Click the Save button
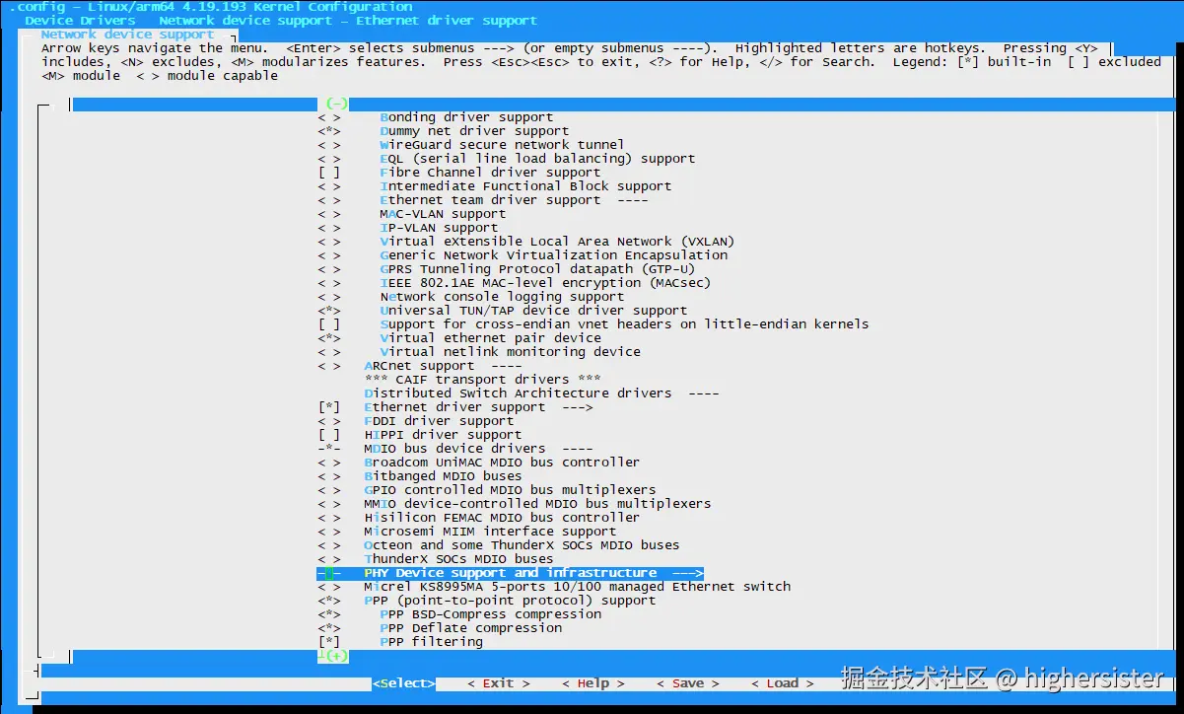This screenshot has height=714, width=1184. 687,683
